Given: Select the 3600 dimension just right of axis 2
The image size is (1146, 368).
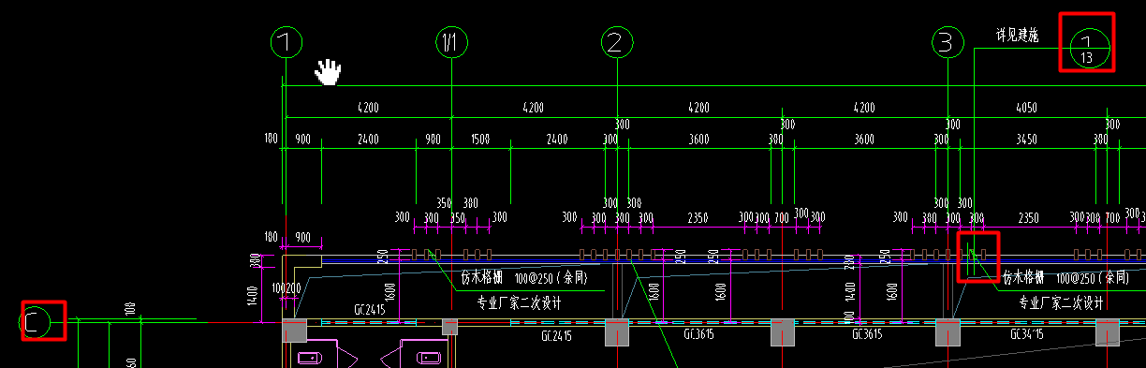Looking at the screenshot, I should tap(698, 140).
